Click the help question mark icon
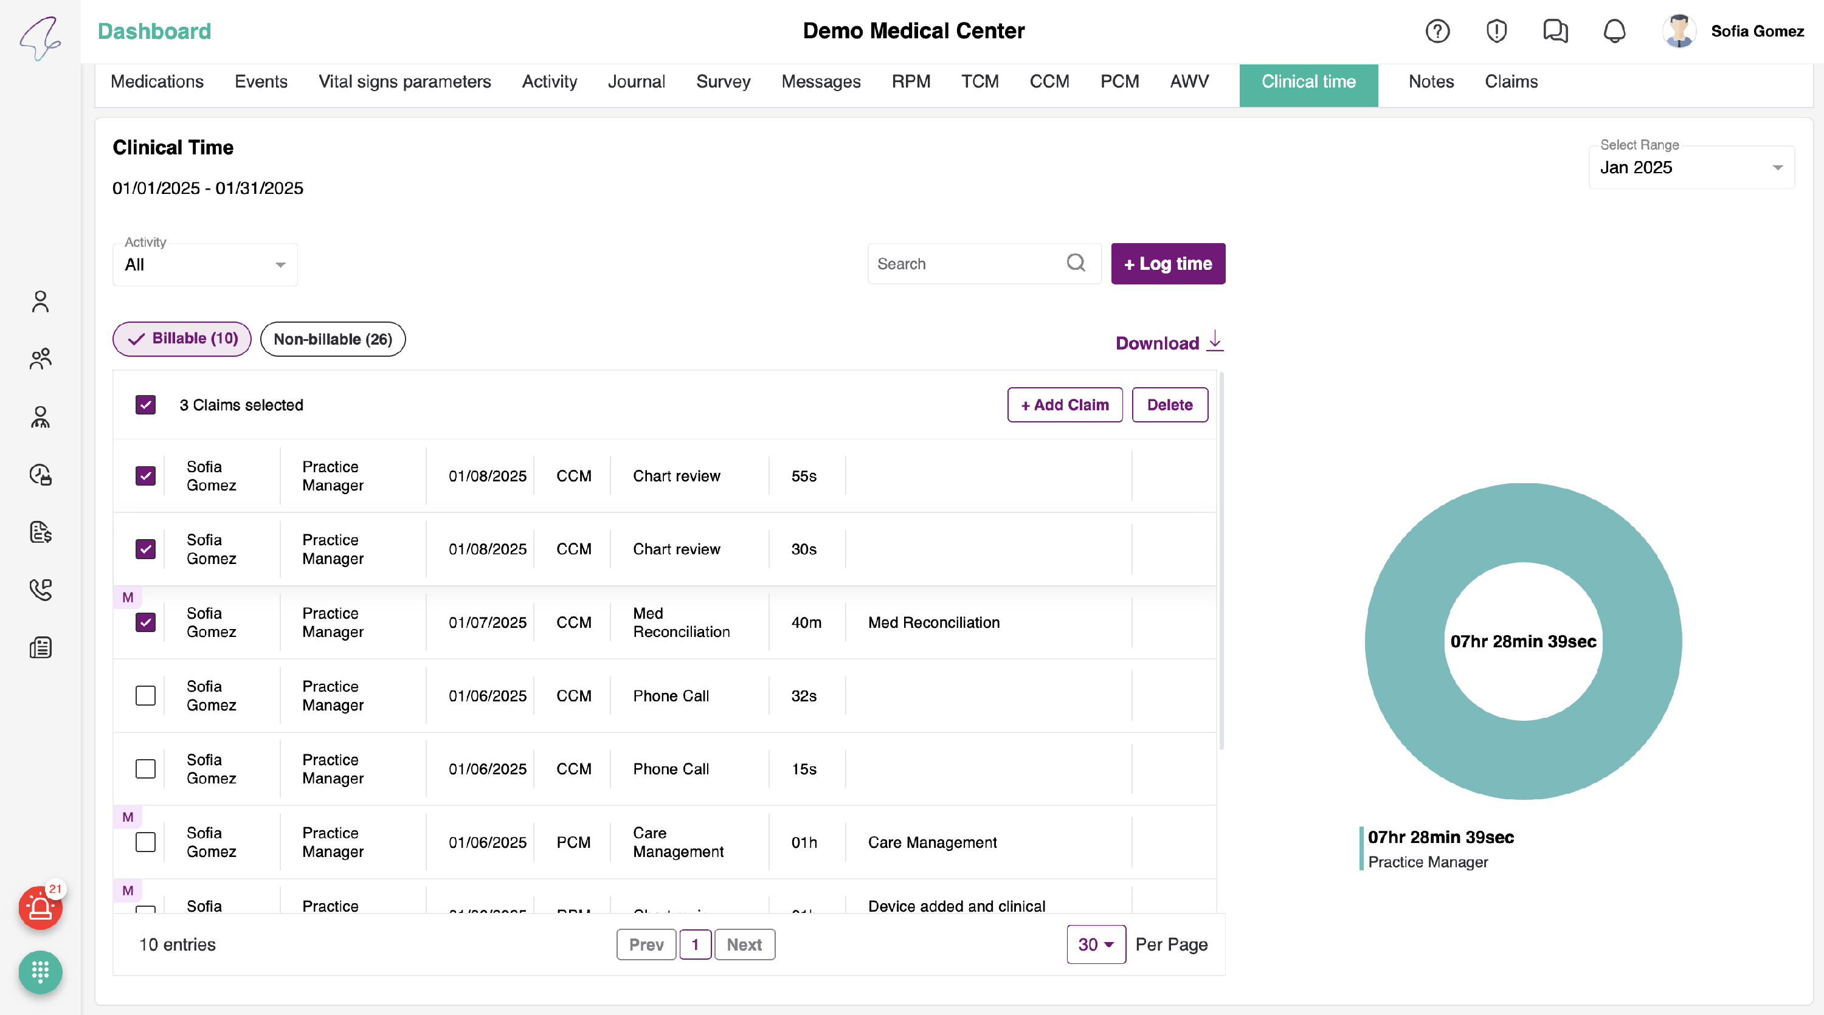The height and width of the screenshot is (1015, 1824). [1437, 31]
